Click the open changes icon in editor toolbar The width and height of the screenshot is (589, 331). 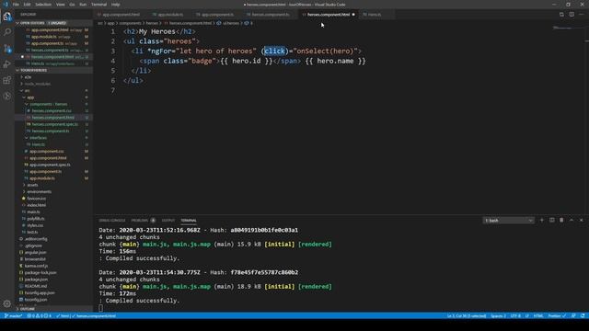click(x=561, y=15)
